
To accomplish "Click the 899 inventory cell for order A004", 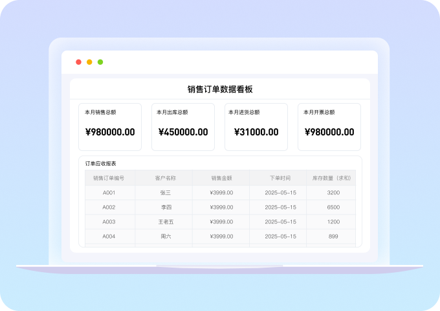I will 333,236.
